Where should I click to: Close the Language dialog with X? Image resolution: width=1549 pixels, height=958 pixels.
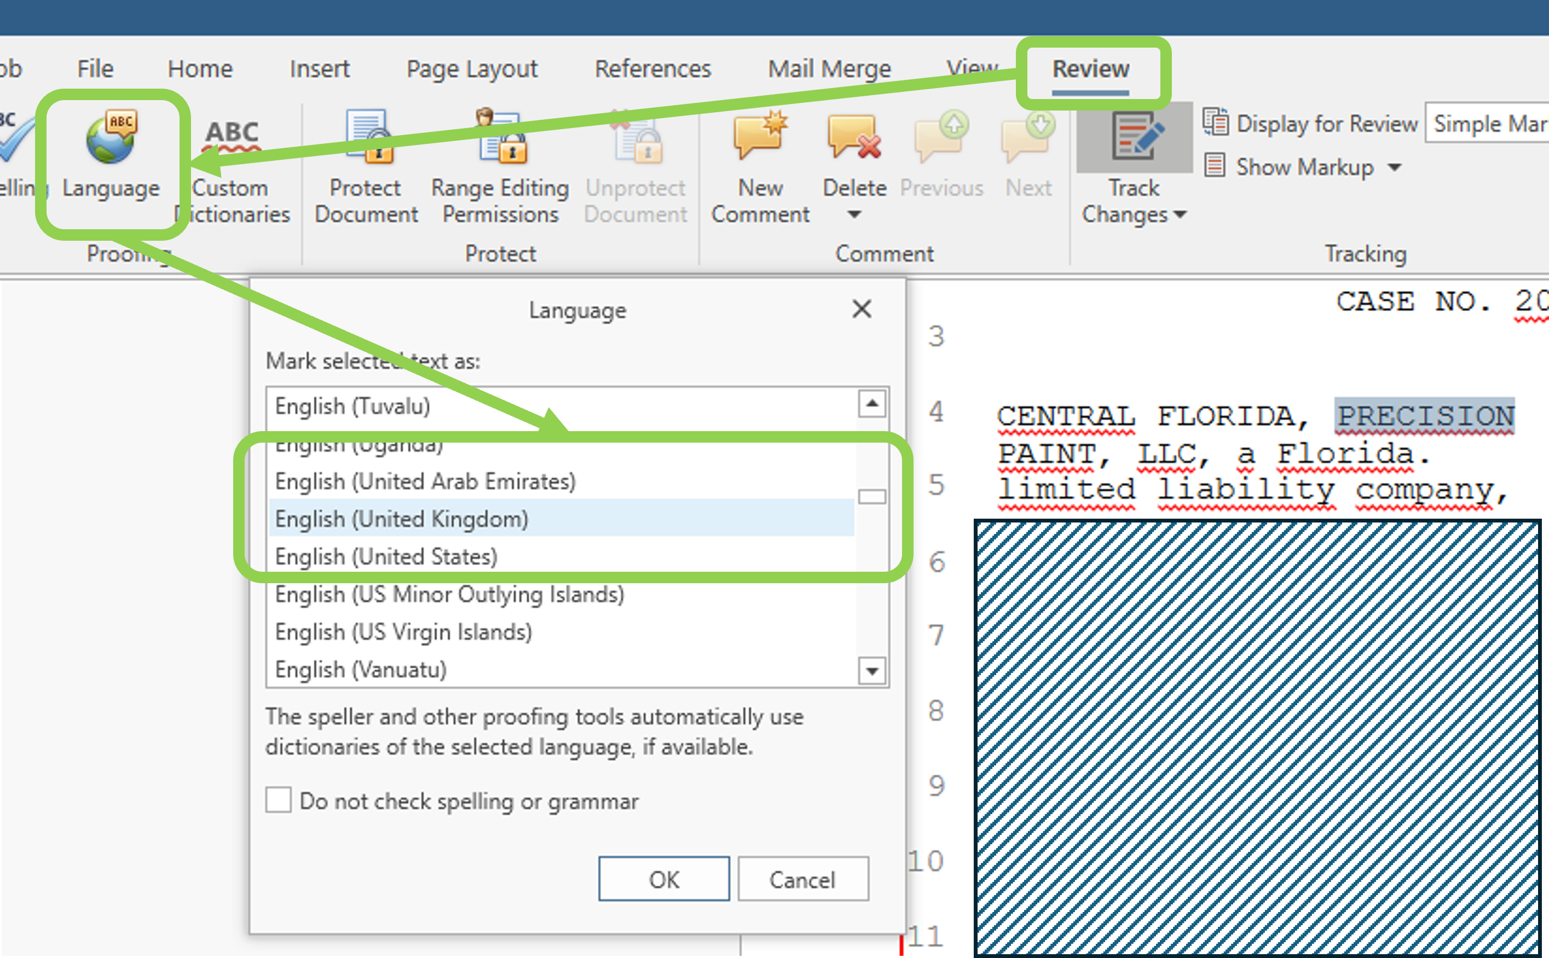click(862, 309)
